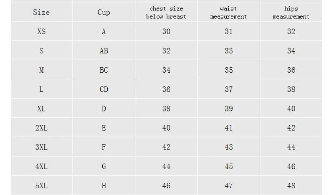Image resolution: width=334 pixels, height=195 pixels.
Task: Click the CD cup cell
Action: click(104, 89)
